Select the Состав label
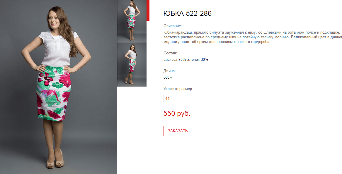342x174 pixels. [170, 53]
